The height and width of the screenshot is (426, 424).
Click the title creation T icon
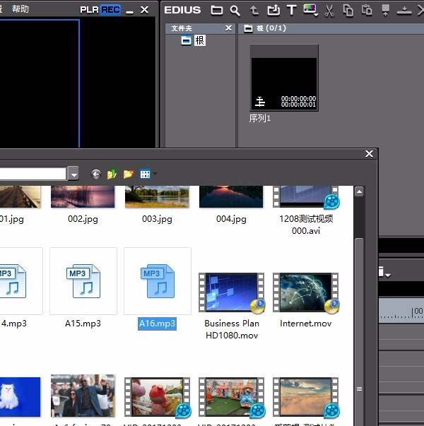point(292,10)
